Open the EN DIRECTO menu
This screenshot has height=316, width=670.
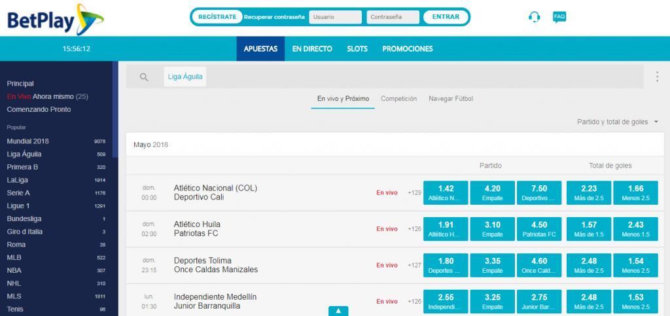312,49
